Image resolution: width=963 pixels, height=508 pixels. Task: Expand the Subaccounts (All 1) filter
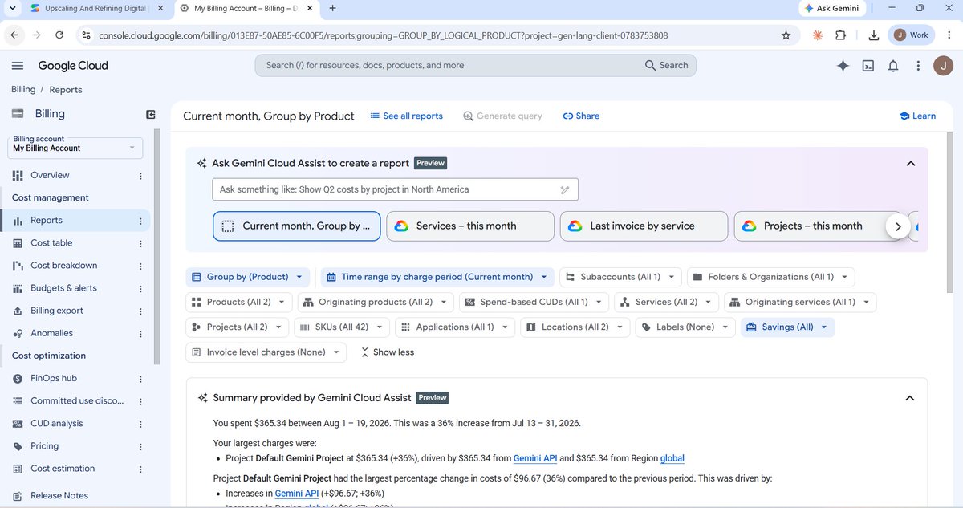click(620, 277)
